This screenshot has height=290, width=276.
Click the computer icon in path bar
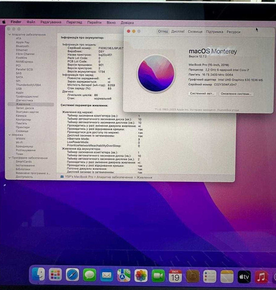(x=62, y=177)
